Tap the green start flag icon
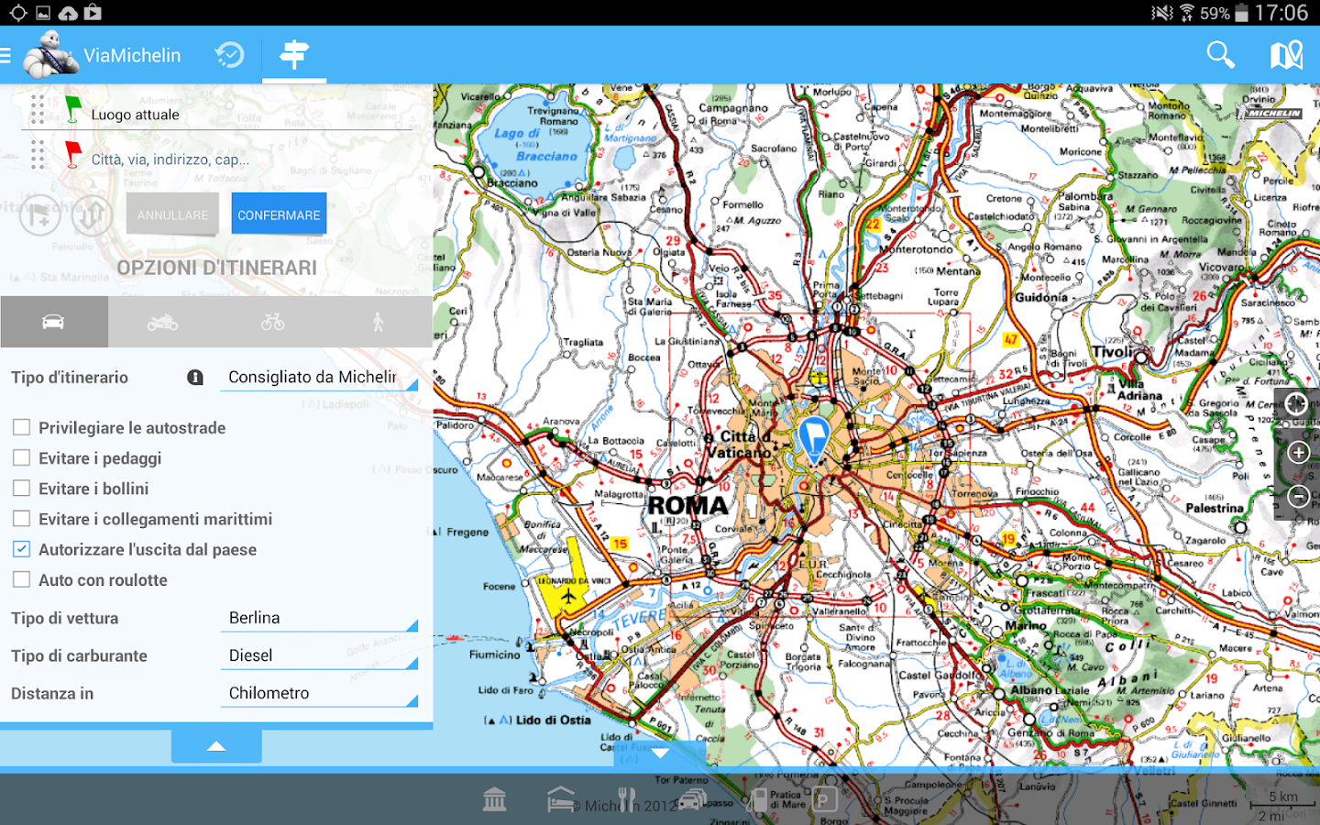The width and height of the screenshot is (1320, 825). pyautogui.click(x=72, y=109)
